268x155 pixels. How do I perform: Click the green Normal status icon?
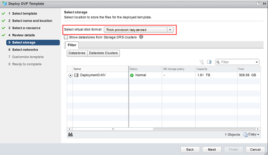[x=132, y=75]
